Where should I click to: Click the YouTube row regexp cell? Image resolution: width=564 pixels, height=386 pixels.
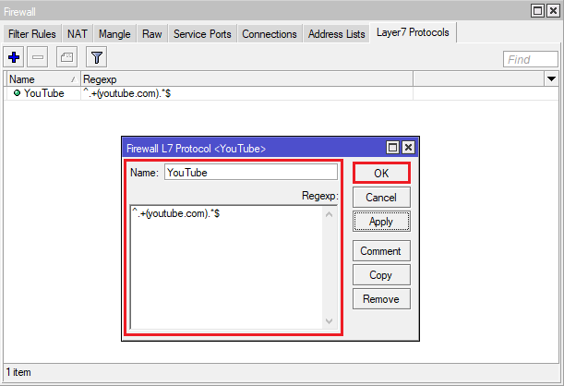[x=246, y=93]
